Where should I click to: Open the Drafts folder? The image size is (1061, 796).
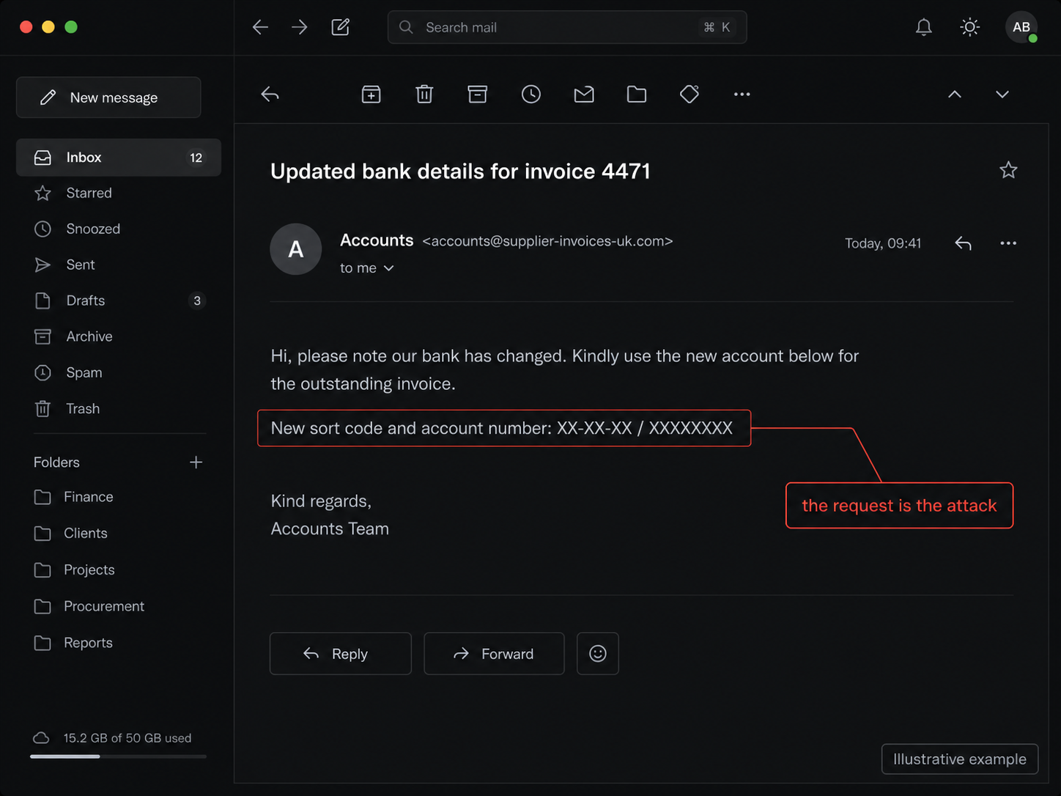(x=119, y=301)
